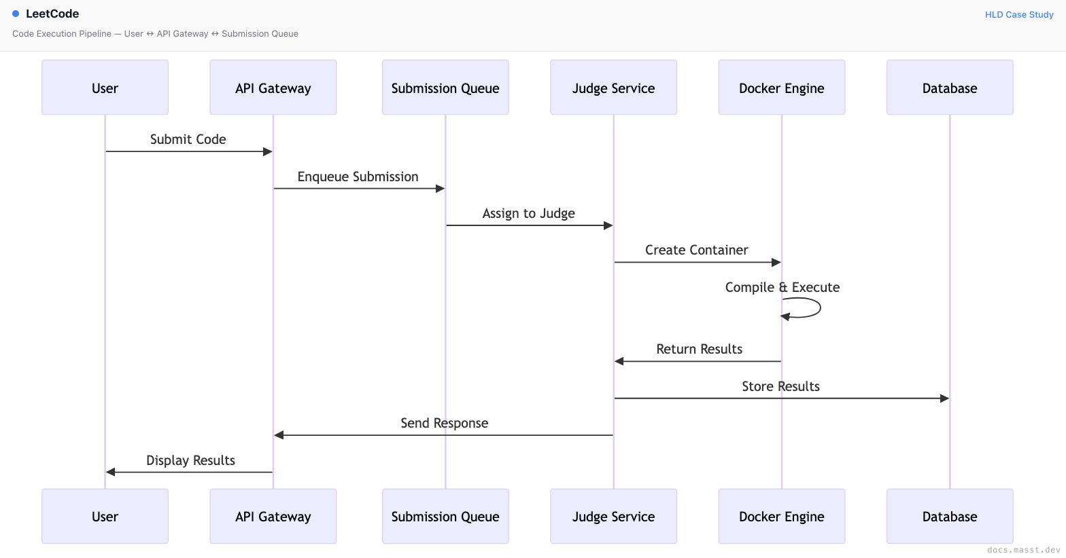The image size is (1066, 558).
Task: Select the bottom Judge Service participant box
Action: pos(614,517)
